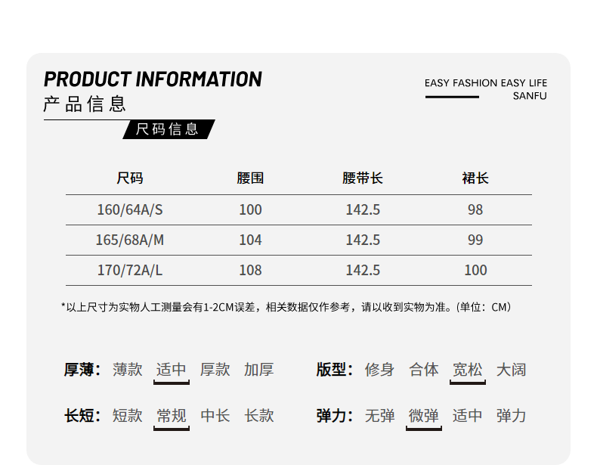The height and width of the screenshot is (465, 597).
Task: Pick the 常规 length option
Action: (171, 416)
